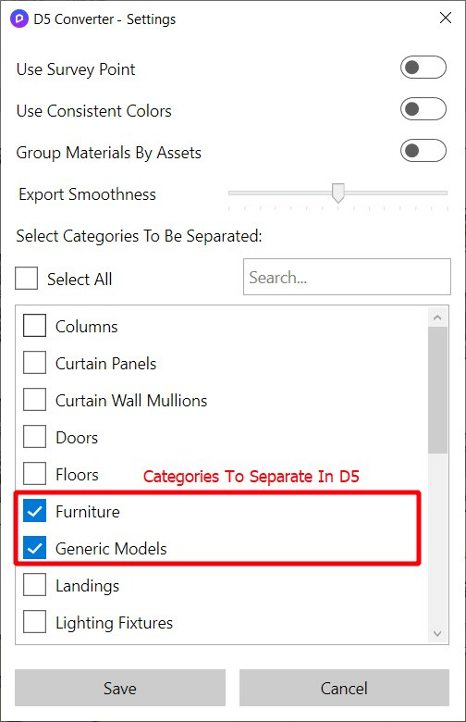Check the Floors category box
The height and width of the screenshot is (722, 466).
click(34, 473)
